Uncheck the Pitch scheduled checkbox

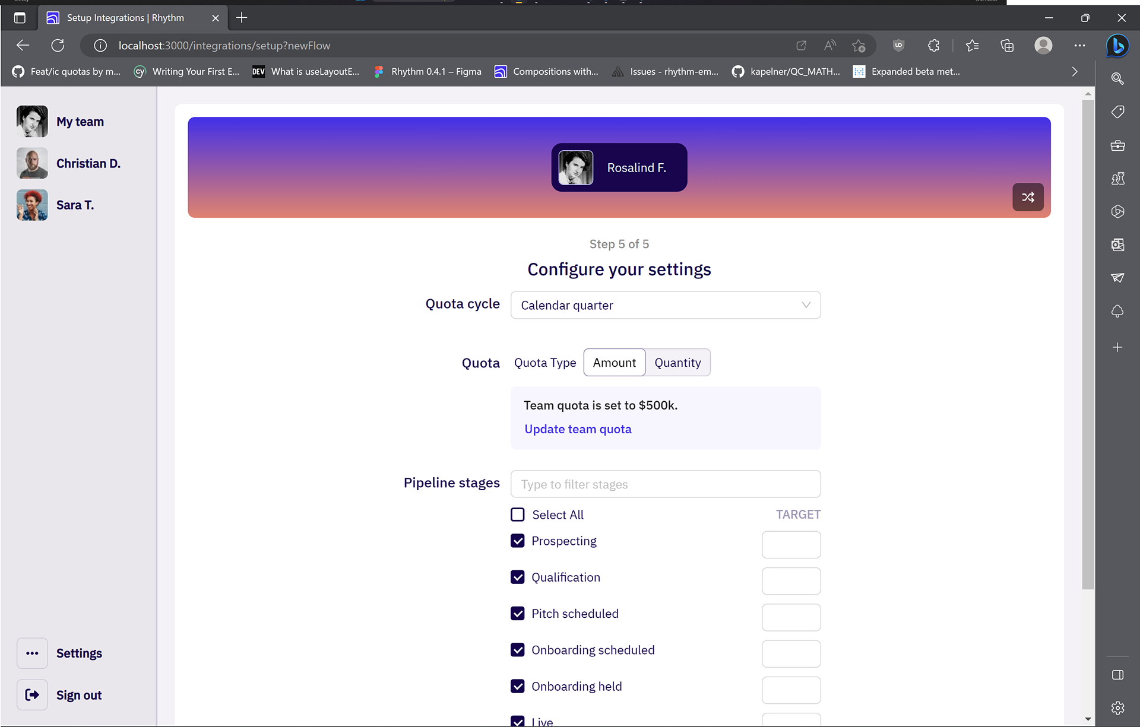(518, 614)
